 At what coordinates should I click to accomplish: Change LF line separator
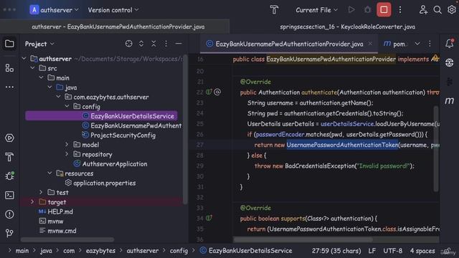[372, 251]
